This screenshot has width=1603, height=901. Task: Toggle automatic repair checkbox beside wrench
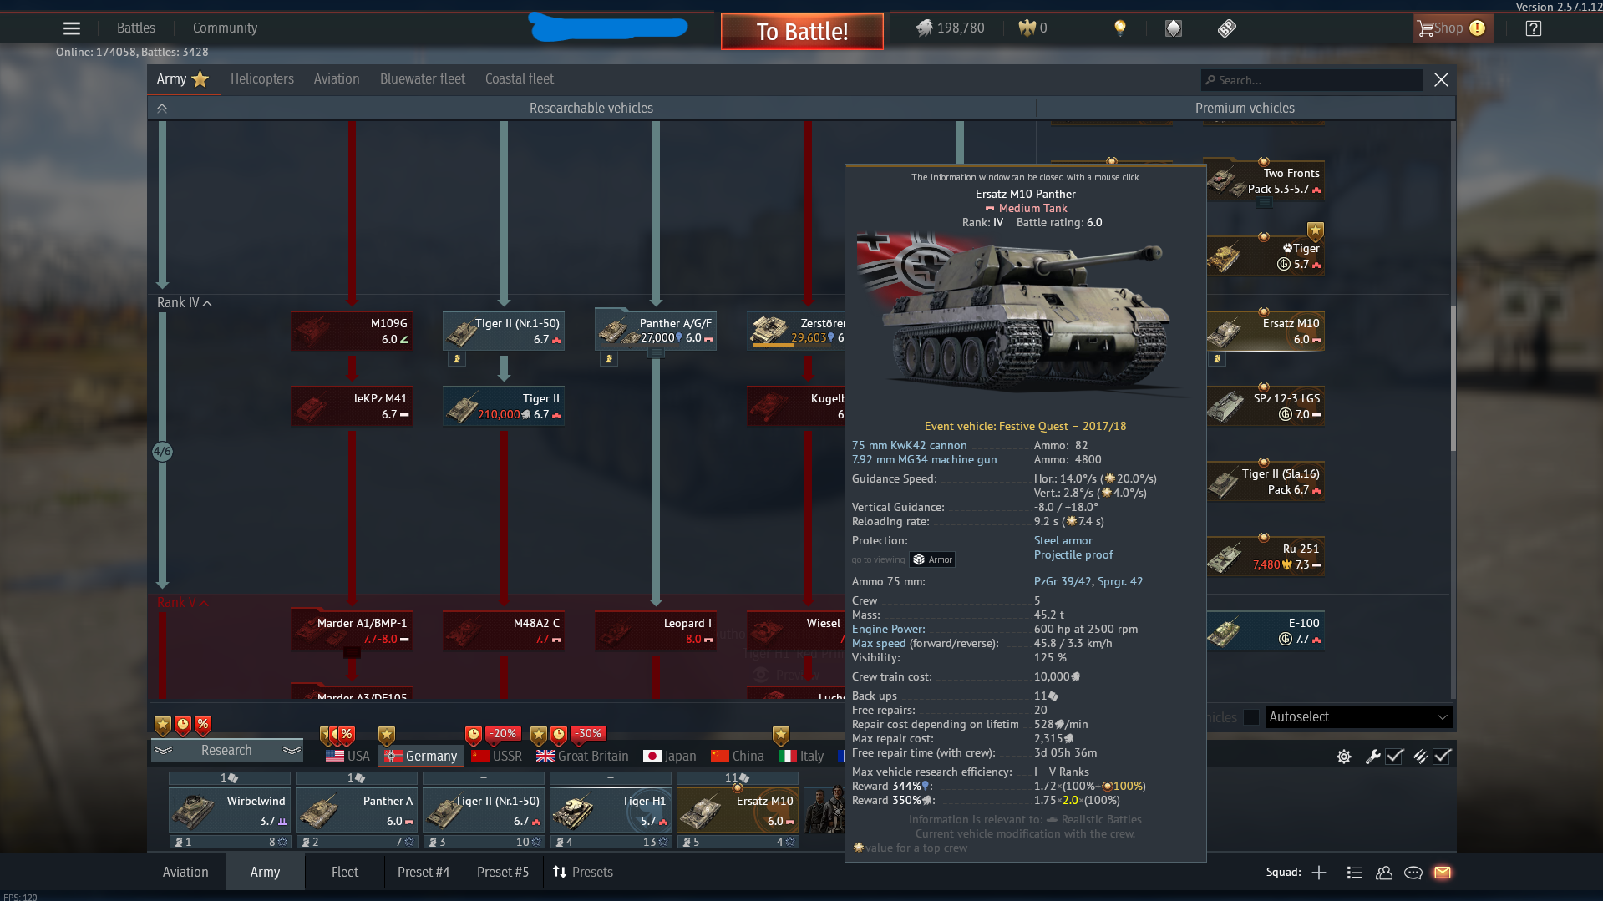1394,757
